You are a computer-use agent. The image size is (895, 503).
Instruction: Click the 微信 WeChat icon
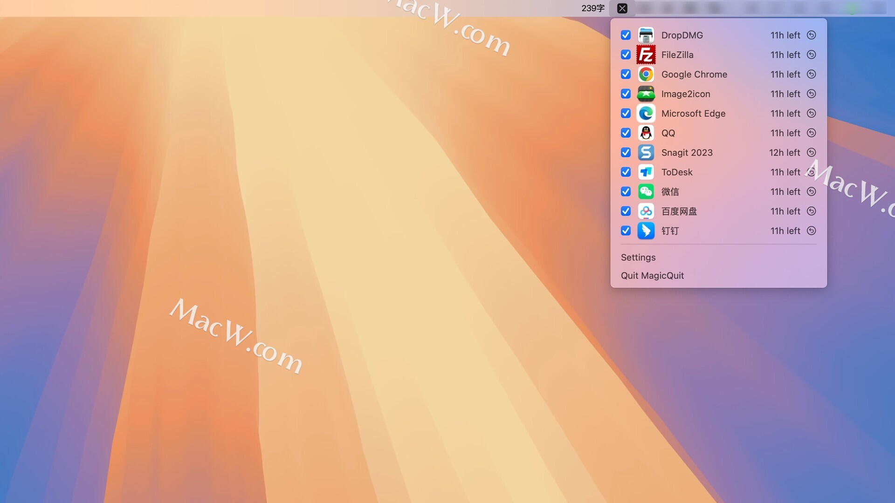[x=646, y=191]
